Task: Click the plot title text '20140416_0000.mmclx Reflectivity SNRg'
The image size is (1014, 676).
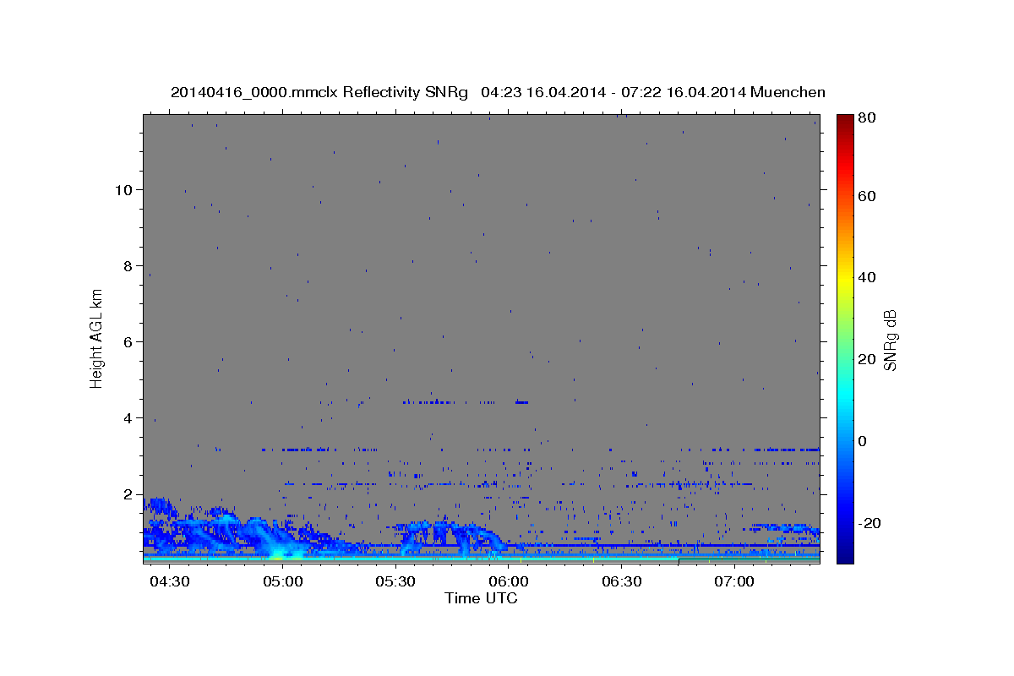Action: pos(319,92)
